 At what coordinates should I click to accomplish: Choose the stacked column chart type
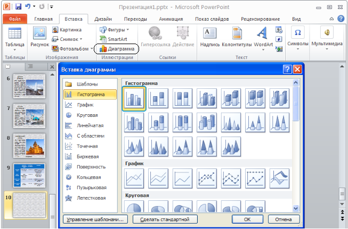[158, 98]
